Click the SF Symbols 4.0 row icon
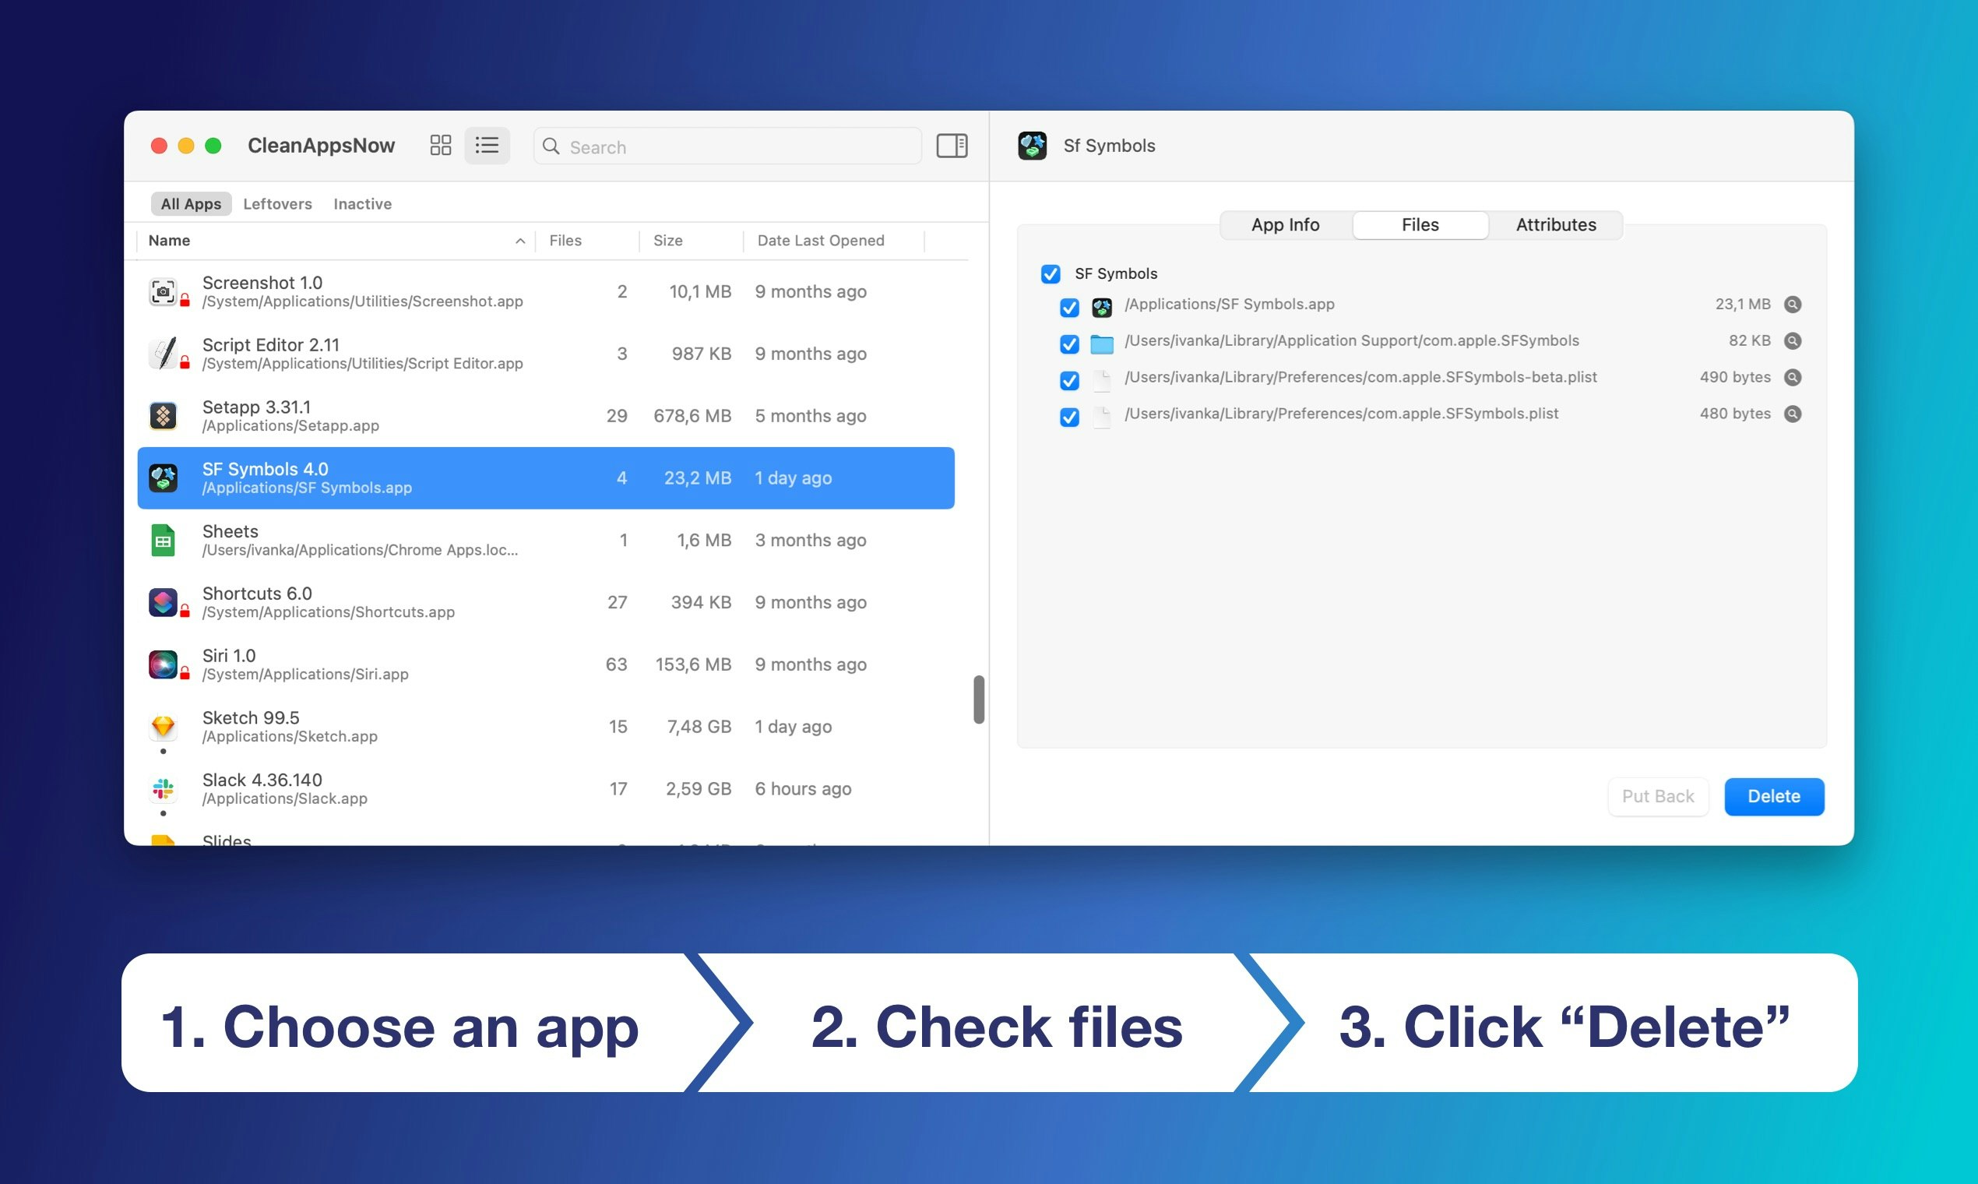The image size is (1978, 1184). (163, 478)
